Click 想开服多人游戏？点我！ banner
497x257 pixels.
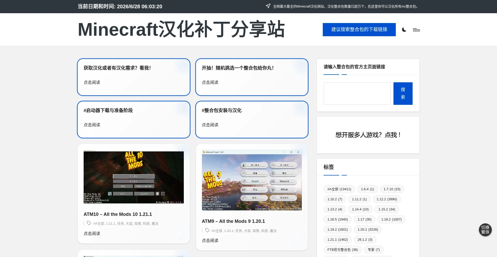tap(368, 135)
